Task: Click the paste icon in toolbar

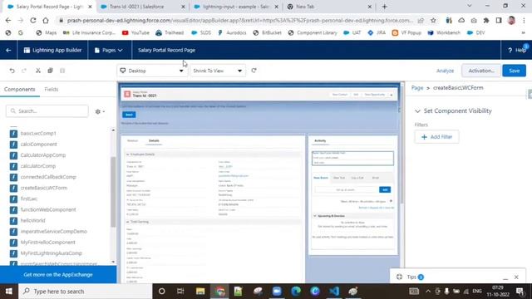Action: click(62, 71)
